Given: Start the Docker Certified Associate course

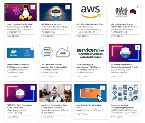Looking at the screenshot, I should [12, 77].
